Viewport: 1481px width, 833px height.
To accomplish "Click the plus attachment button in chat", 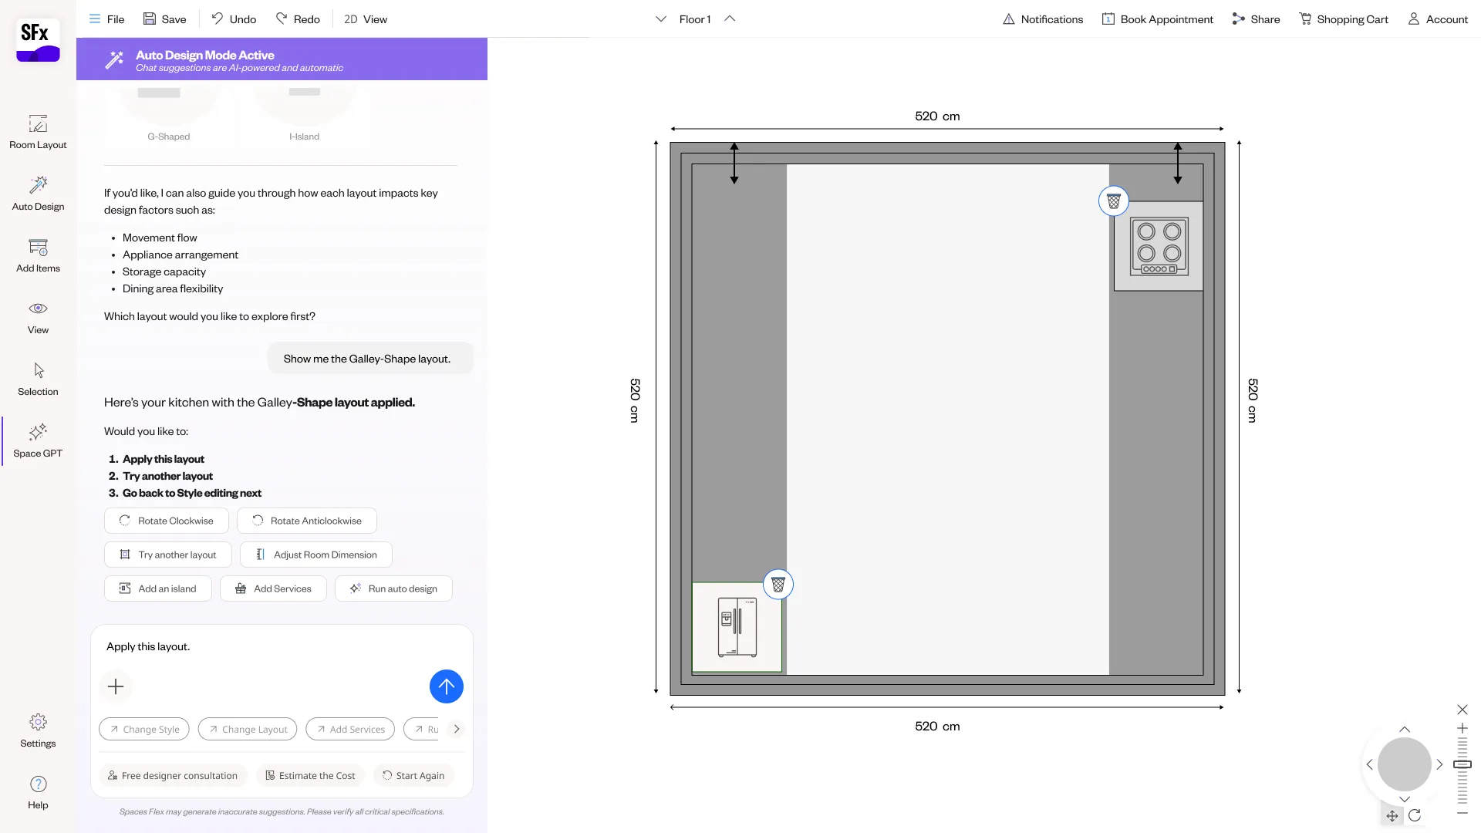I will [x=116, y=686].
